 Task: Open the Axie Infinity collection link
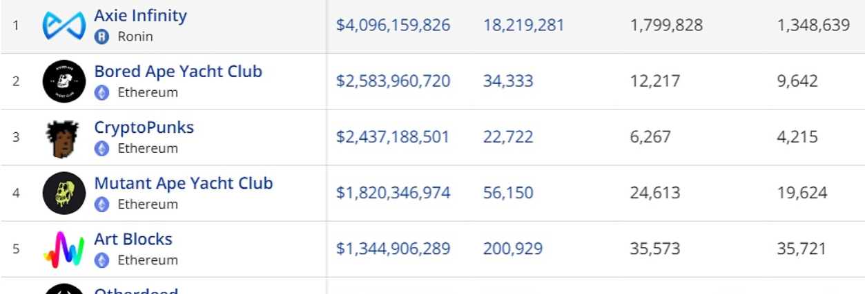140,15
